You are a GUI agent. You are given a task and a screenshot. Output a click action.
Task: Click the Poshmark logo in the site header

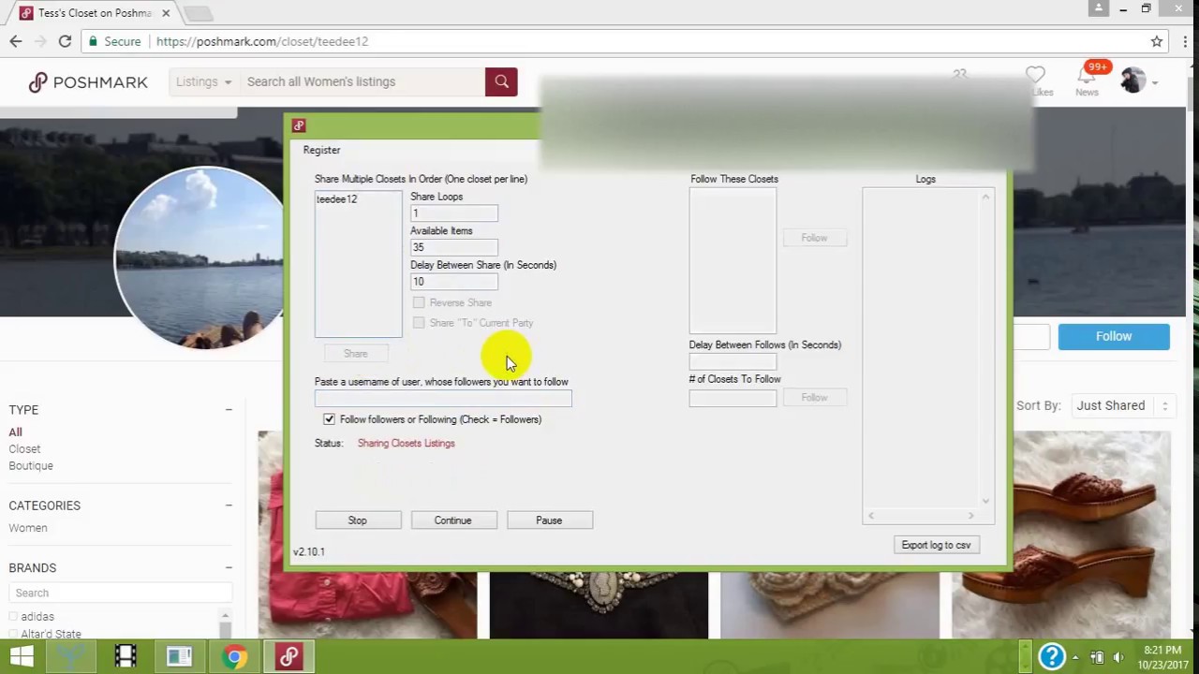click(x=88, y=82)
